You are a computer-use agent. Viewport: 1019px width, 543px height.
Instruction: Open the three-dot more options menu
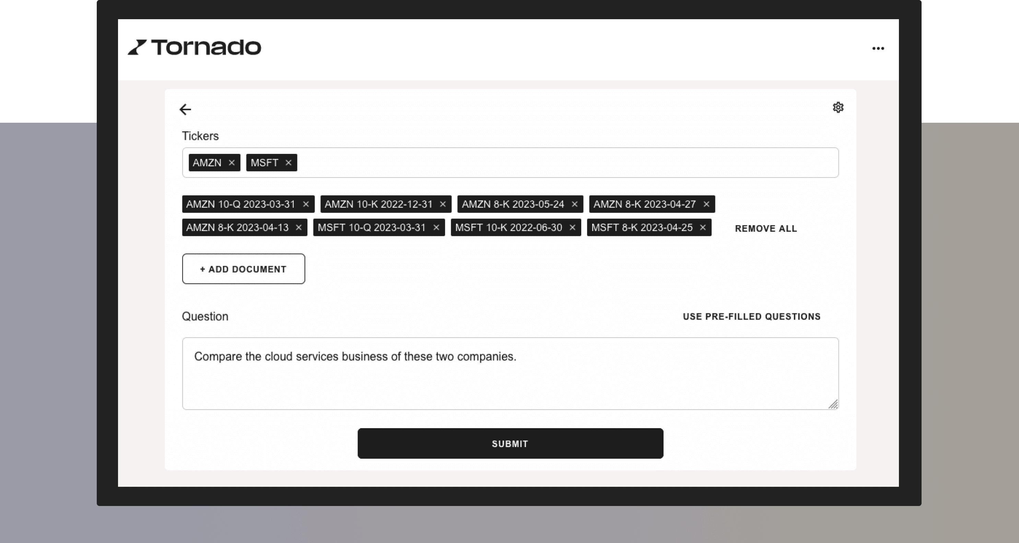pyautogui.click(x=878, y=48)
